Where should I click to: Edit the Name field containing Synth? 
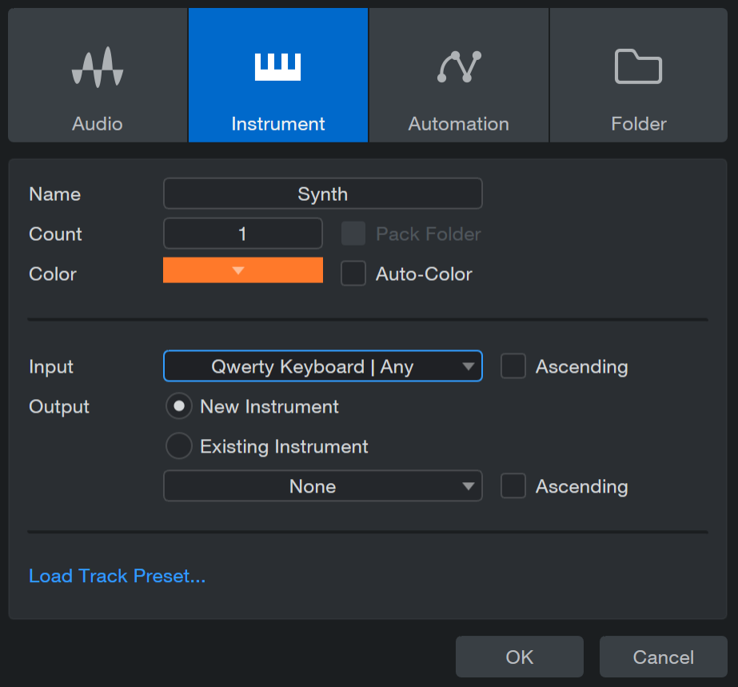(x=323, y=194)
